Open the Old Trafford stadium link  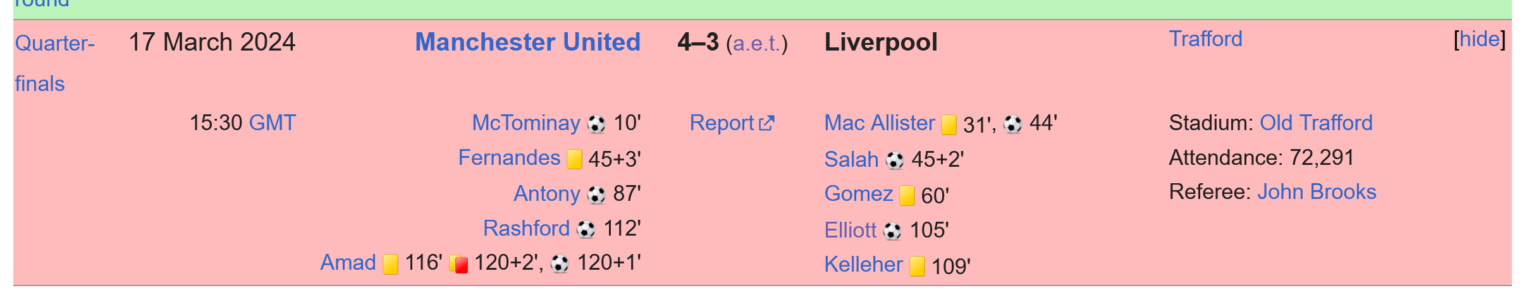coord(1315,123)
